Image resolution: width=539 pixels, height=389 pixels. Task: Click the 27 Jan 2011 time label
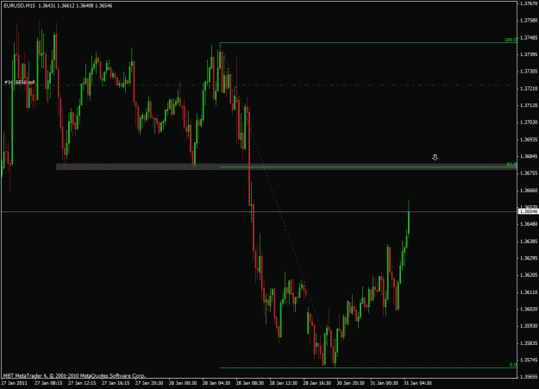(14, 383)
